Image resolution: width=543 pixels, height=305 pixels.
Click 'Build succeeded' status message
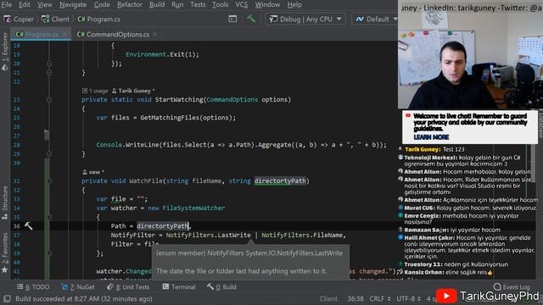(84, 299)
